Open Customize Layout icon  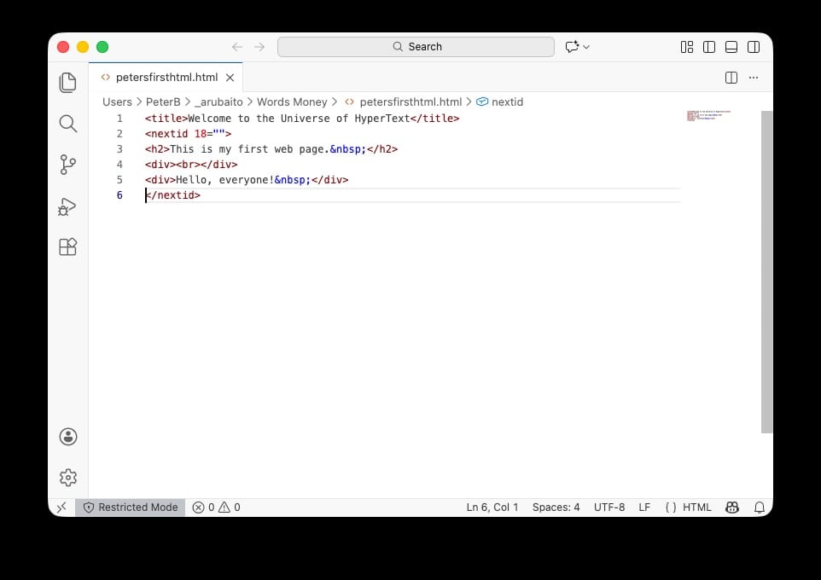tap(687, 47)
